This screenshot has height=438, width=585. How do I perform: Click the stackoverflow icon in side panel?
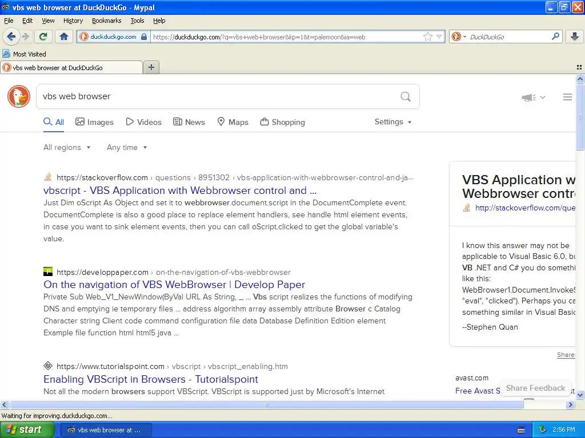pos(466,208)
